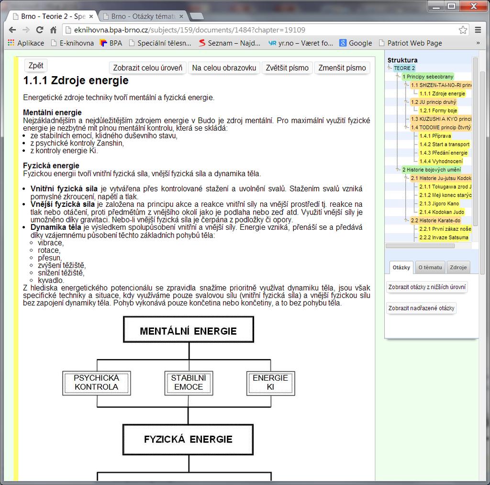This screenshot has height=485, width=490.
Task: Click Zobrazit nadřazené otázky button
Action: pos(421,308)
